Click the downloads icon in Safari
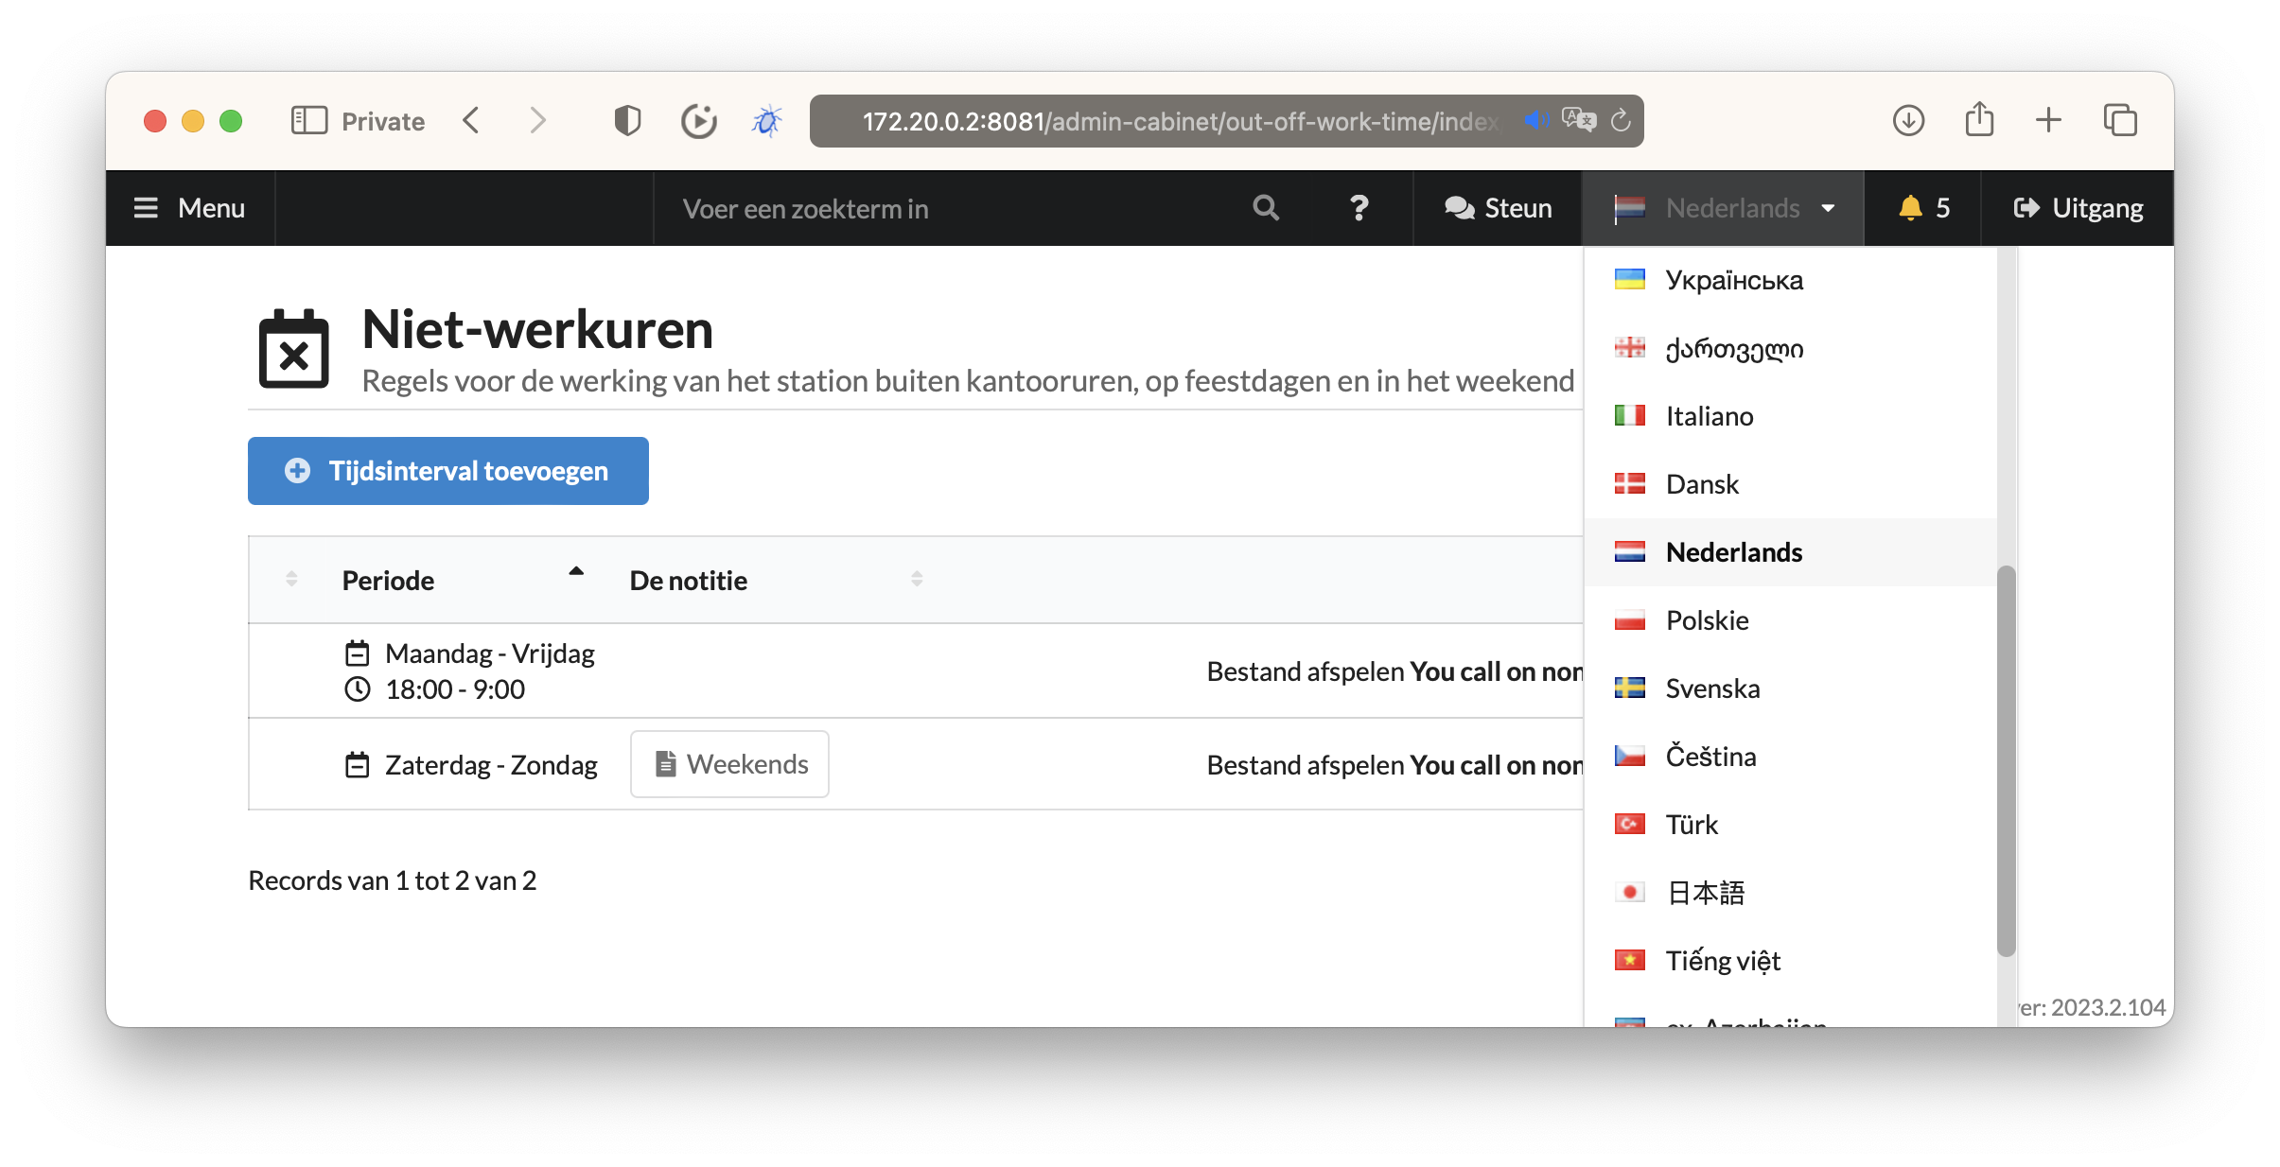2280x1167 pixels. click(1908, 121)
